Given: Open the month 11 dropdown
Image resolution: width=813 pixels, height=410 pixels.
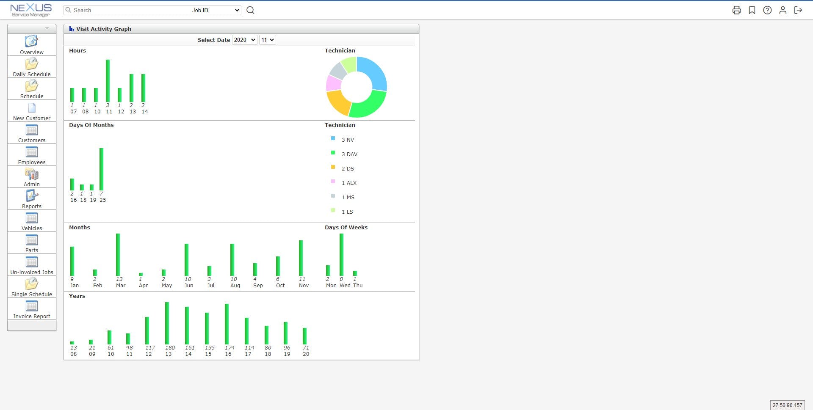Looking at the screenshot, I should (267, 40).
